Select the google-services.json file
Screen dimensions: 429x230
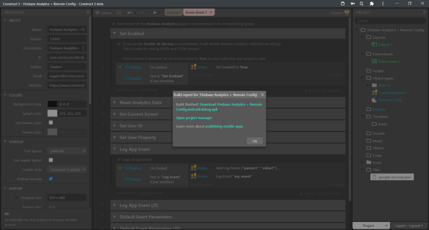coord(392,177)
